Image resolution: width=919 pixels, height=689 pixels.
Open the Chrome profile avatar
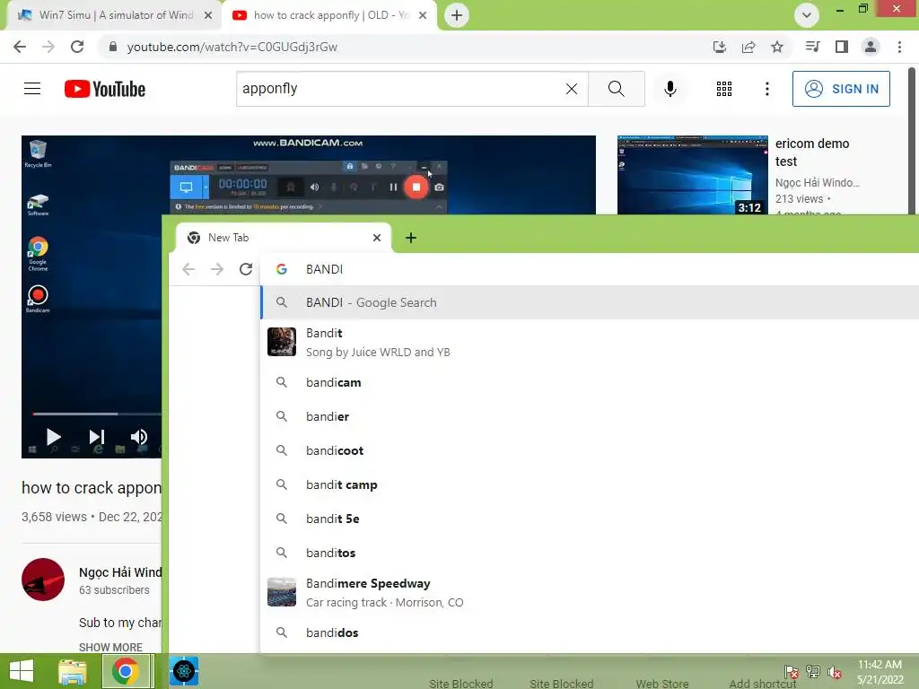(x=871, y=47)
